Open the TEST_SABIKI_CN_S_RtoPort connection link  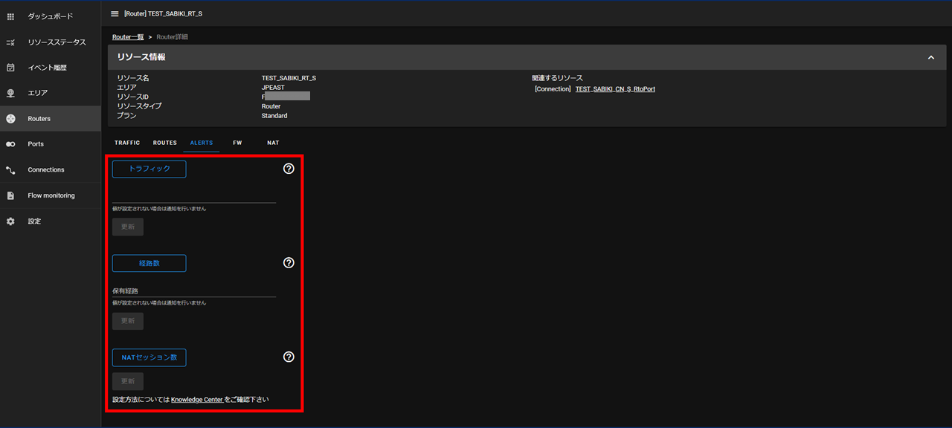(x=615, y=89)
